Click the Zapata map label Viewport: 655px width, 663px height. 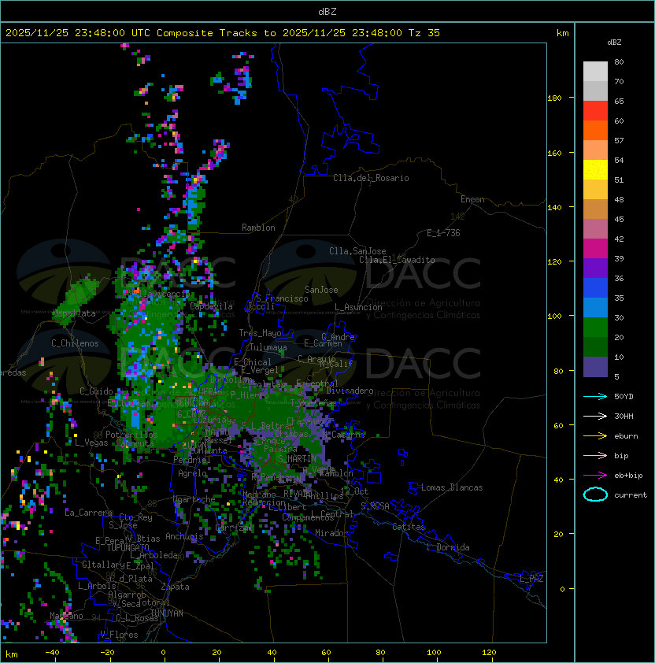(x=175, y=587)
